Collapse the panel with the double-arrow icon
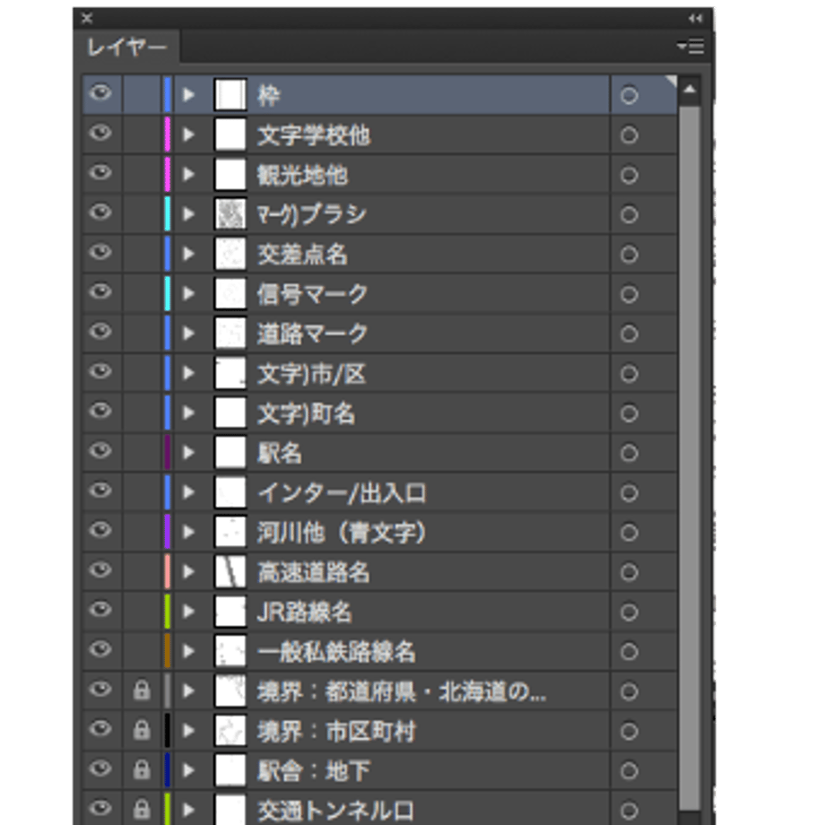Screen dimensions: 825x825 pos(695,19)
